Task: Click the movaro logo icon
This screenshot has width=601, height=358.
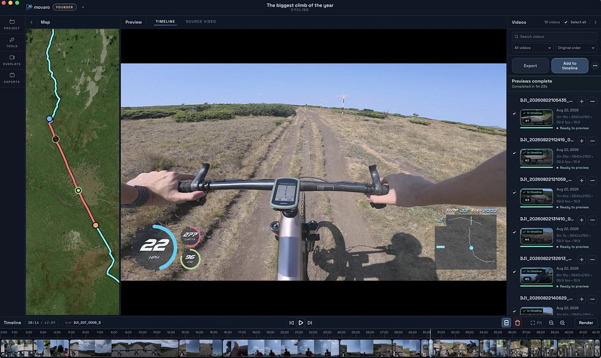Action: [x=29, y=7]
